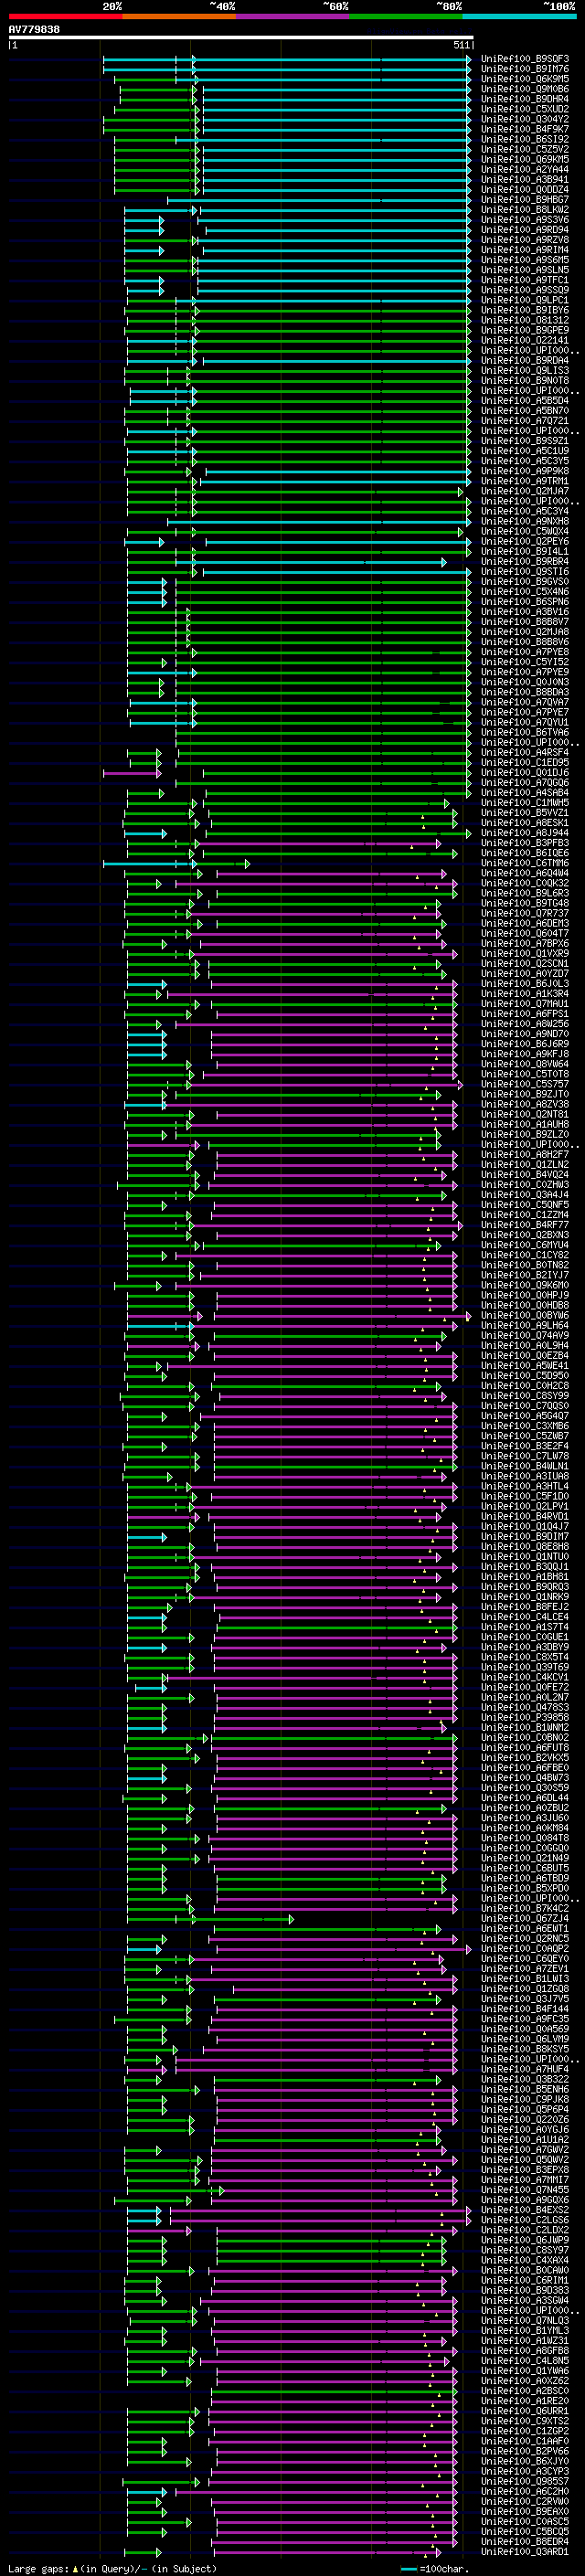
Task: Open the UniRef100_C1ED95 hit
Action: coord(525,762)
